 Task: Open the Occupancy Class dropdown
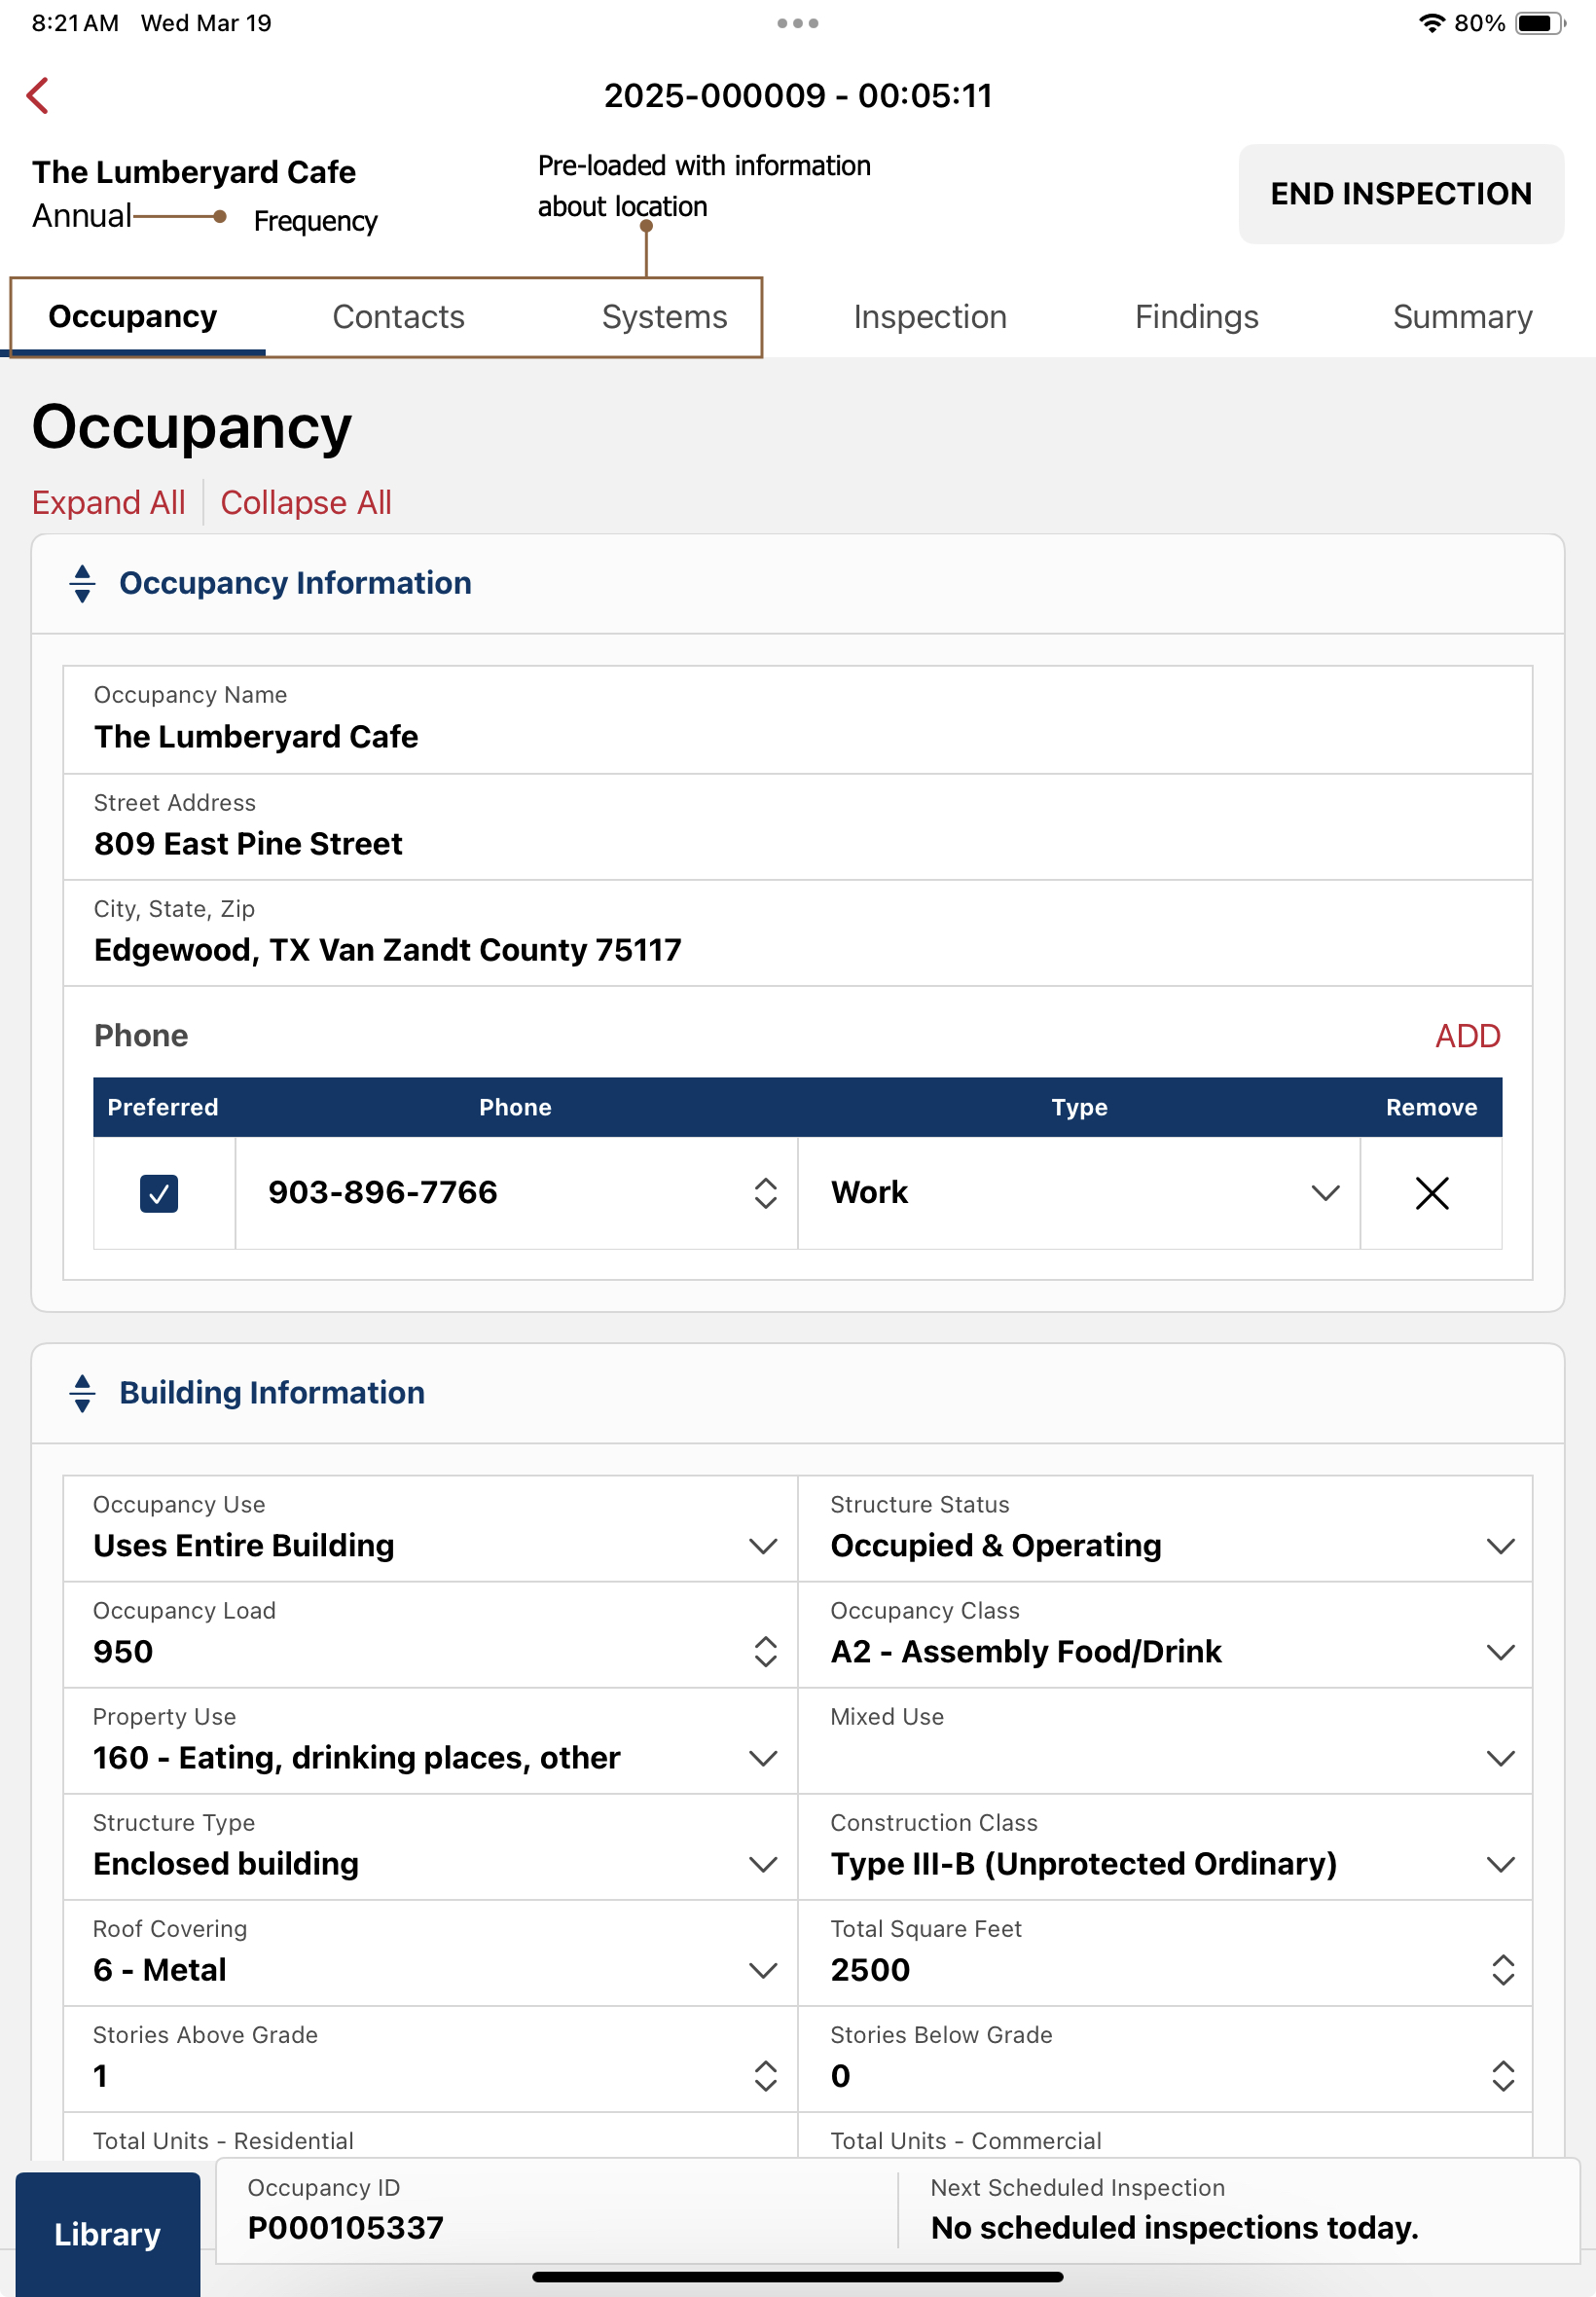click(1165, 1635)
